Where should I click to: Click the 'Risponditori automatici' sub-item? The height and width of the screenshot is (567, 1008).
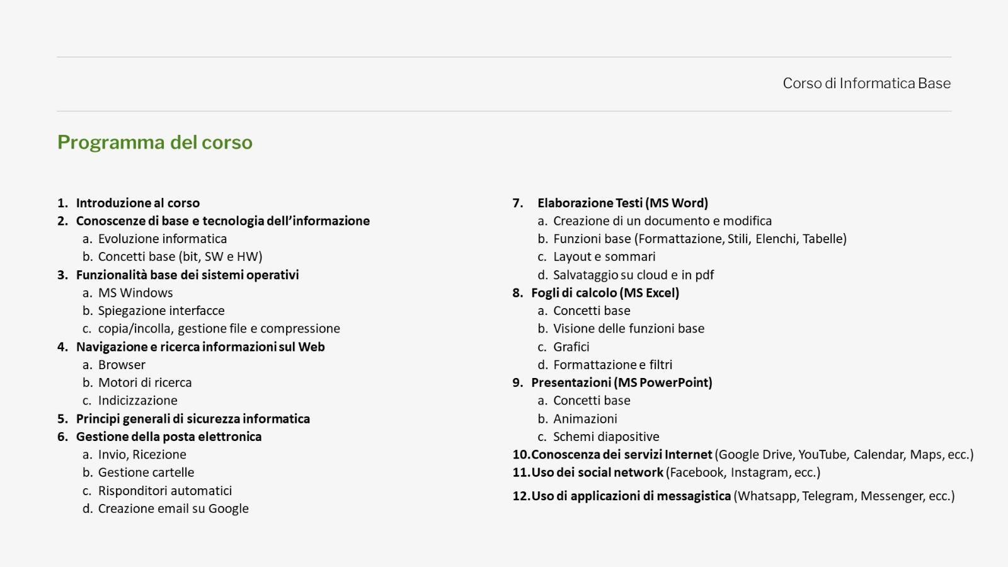165,491
